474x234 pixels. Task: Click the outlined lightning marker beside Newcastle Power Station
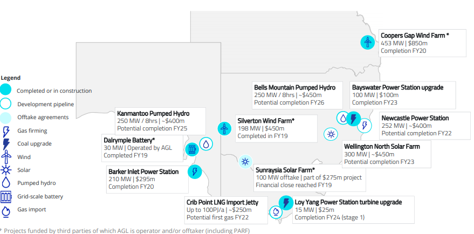(365, 125)
